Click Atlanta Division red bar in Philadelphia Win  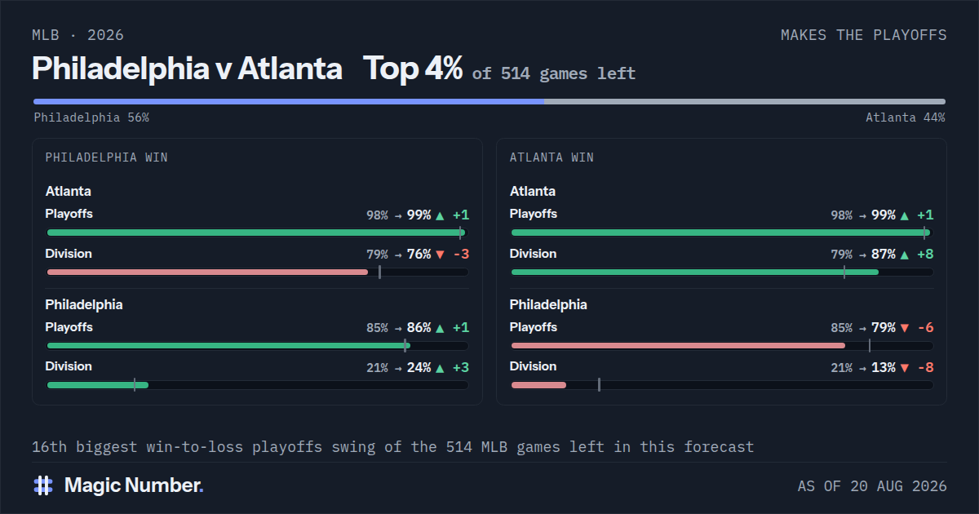tap(208, 272)
